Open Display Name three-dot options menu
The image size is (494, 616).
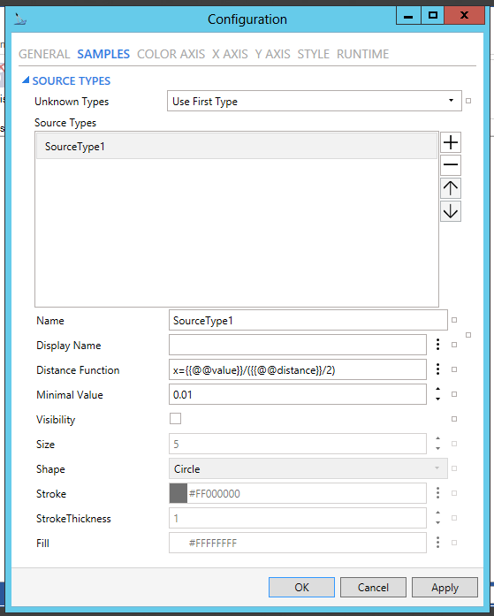tap(437, 345)
